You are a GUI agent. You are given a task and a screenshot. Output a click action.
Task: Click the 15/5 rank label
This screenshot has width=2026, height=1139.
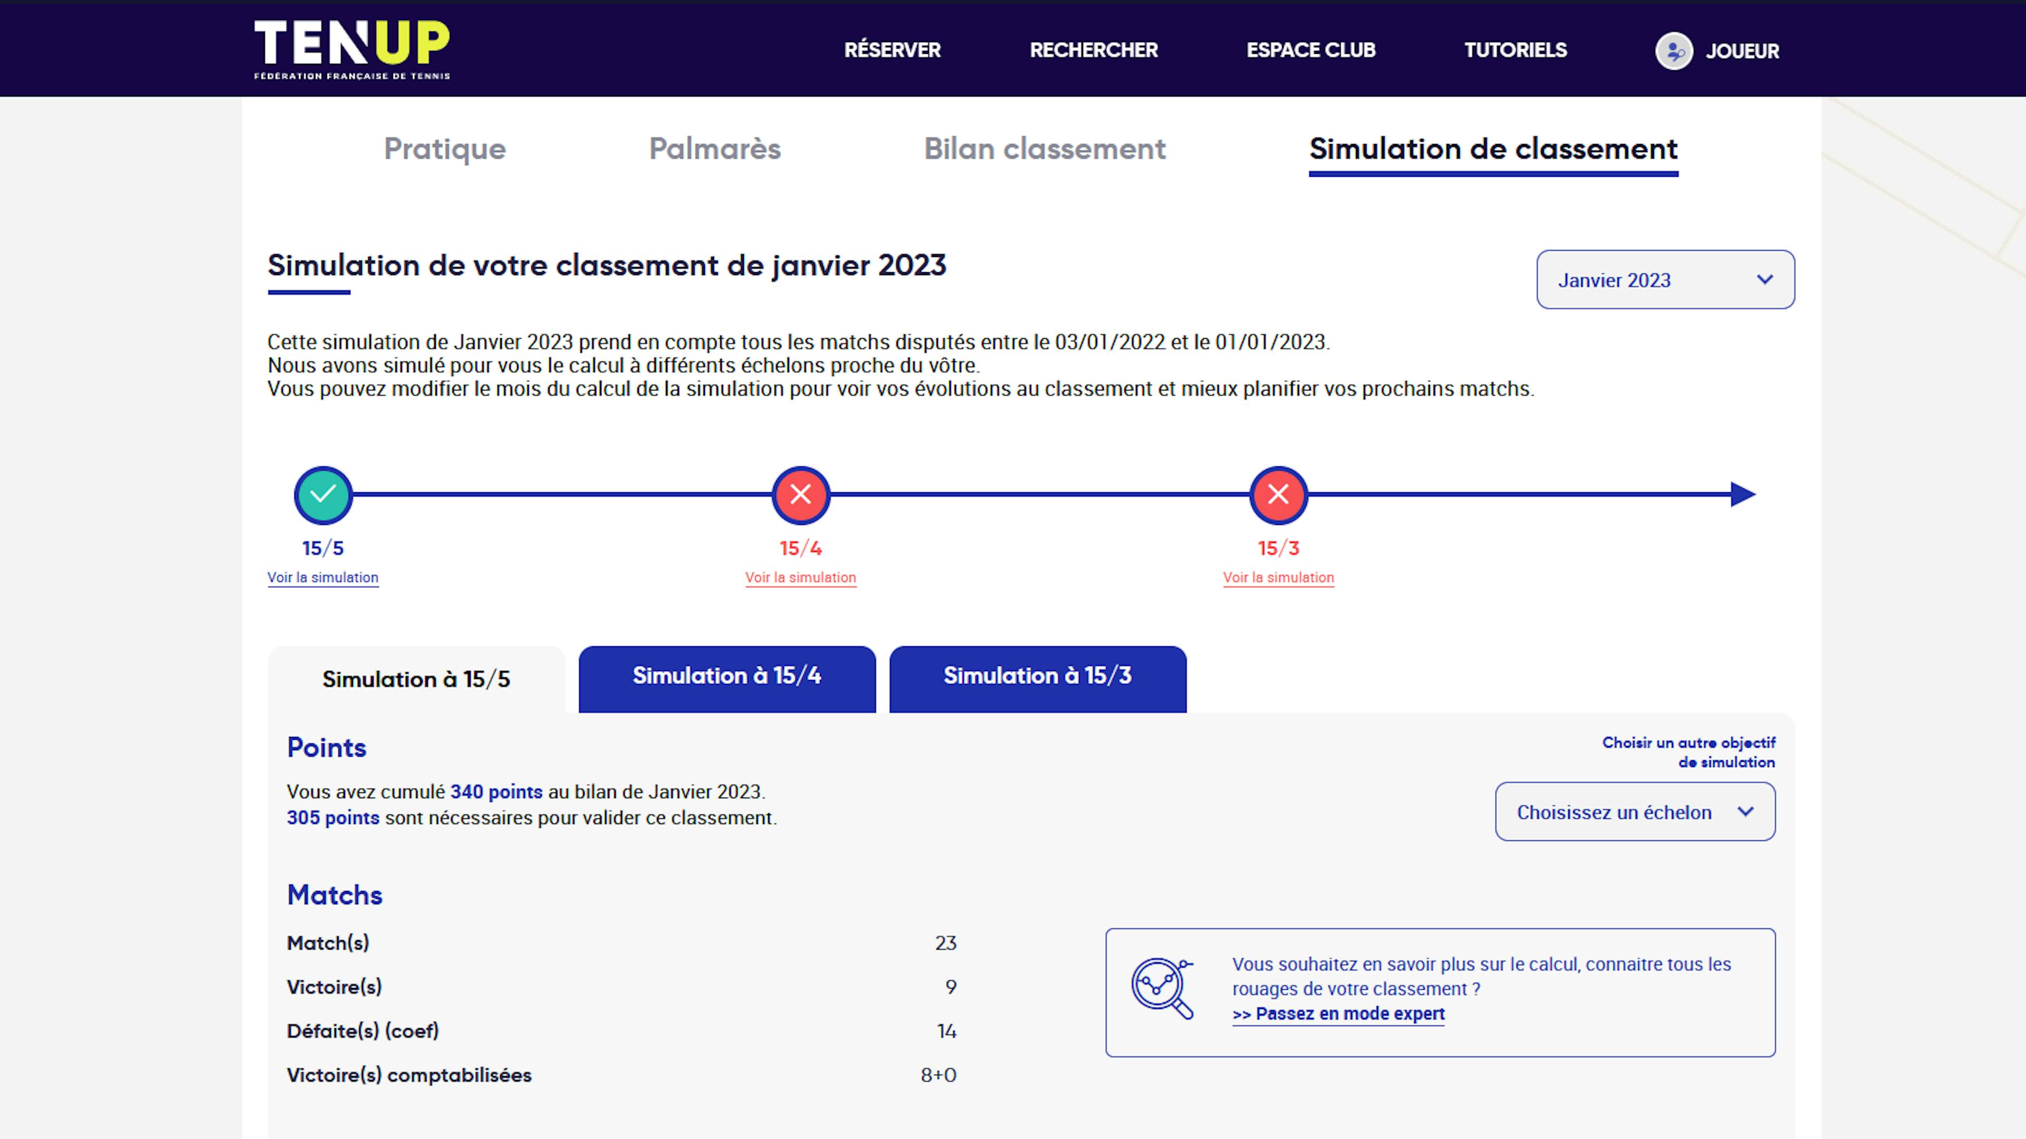[323, 548]
